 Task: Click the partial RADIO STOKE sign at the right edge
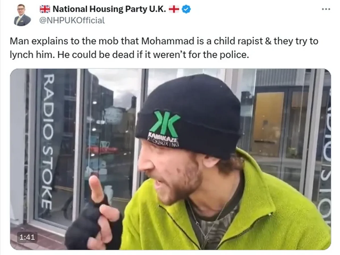point(325,154)
